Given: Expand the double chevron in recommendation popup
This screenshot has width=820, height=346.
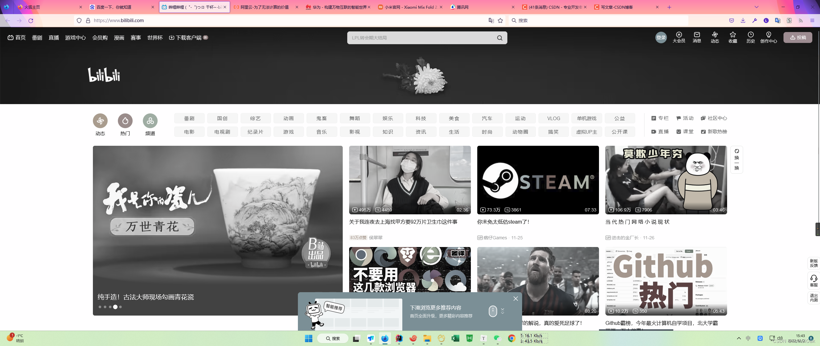Looking at the screenshot, I should click(x=503, y=311).
